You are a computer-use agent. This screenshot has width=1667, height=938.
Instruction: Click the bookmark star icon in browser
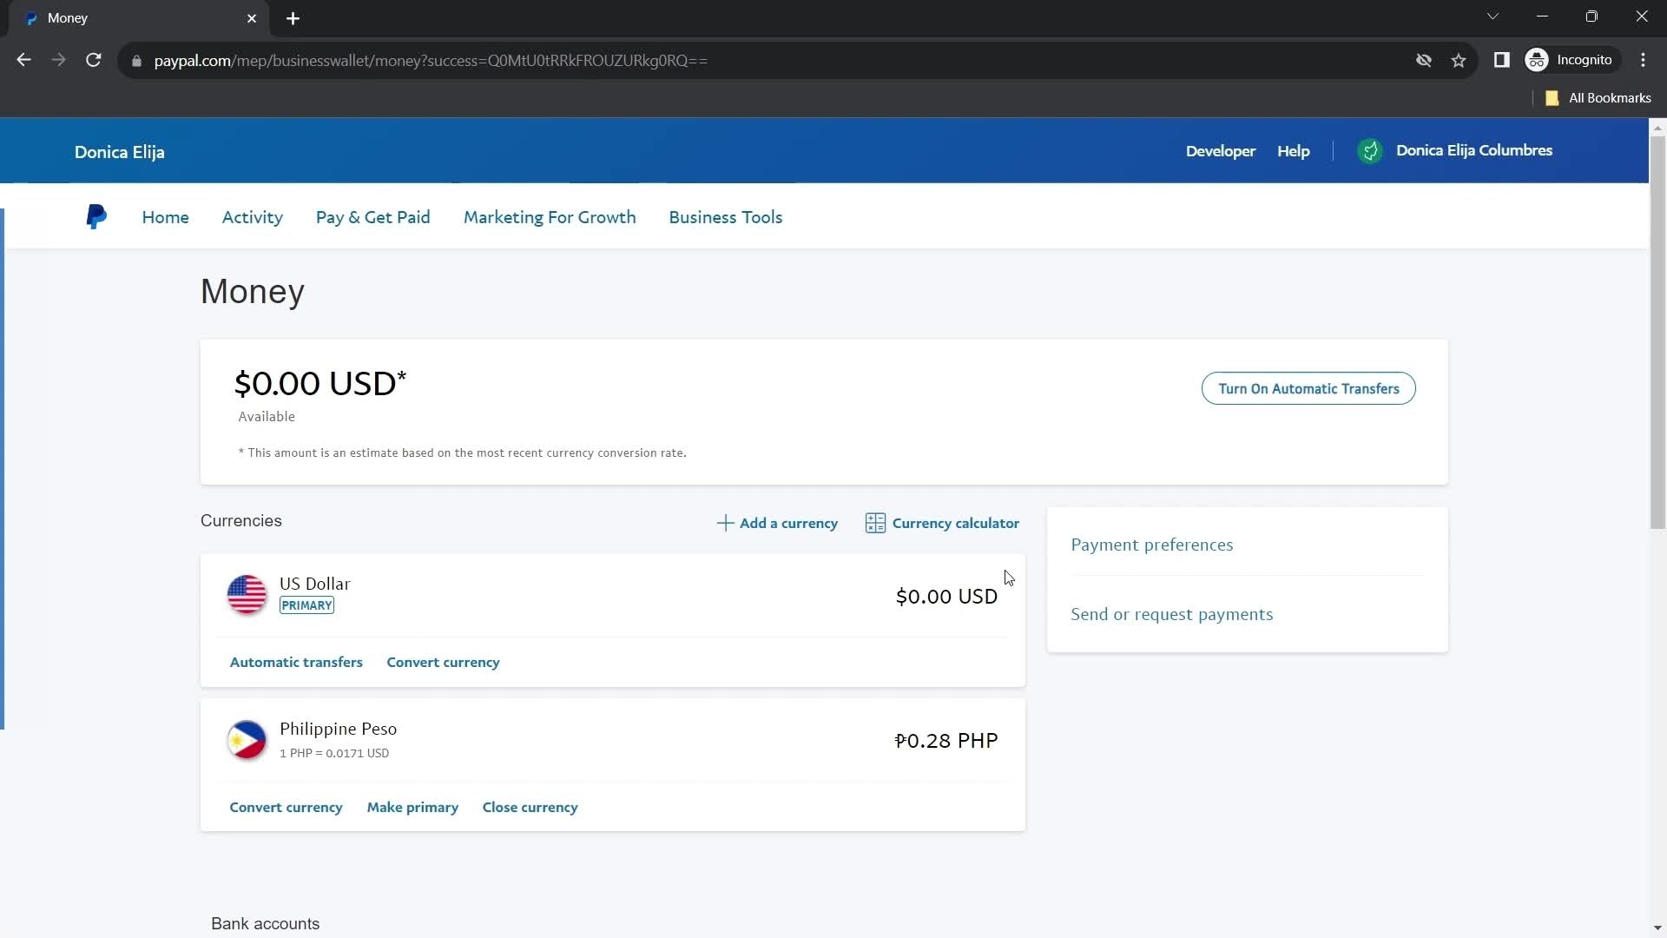pyautogui.click(x=1461, y=60)
